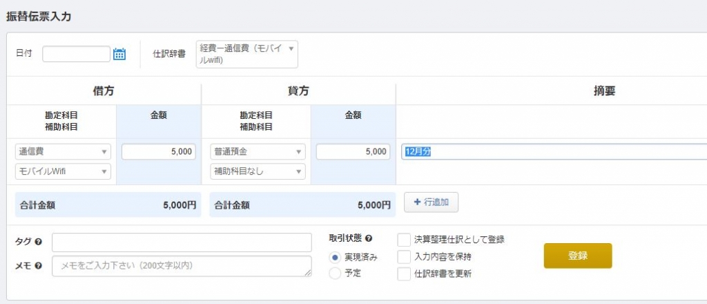Click the credit 合計金額 5,000円 total

pos(302,205)
